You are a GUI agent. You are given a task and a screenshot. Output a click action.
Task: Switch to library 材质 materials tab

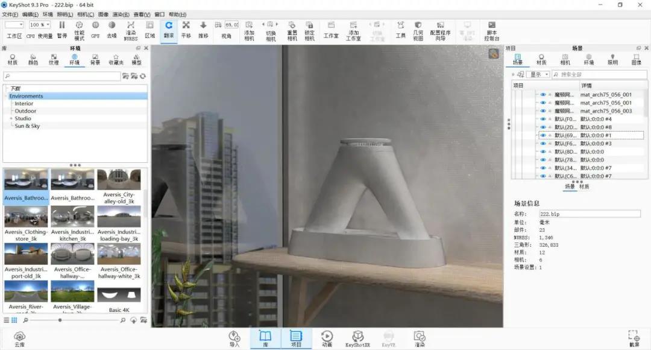point(13,60)
